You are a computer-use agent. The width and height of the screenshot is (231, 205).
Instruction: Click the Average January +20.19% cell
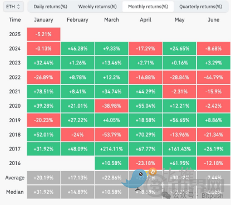pyautogui.click(x=43, y=178)
